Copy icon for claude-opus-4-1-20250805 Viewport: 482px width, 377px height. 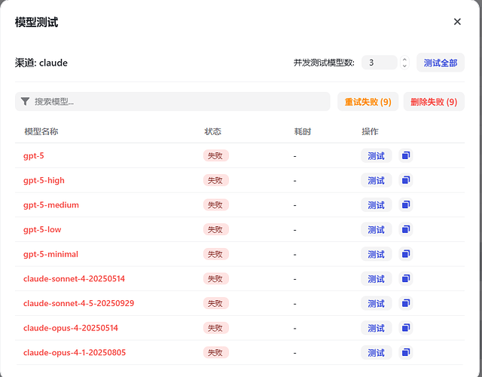click(406, 352)
